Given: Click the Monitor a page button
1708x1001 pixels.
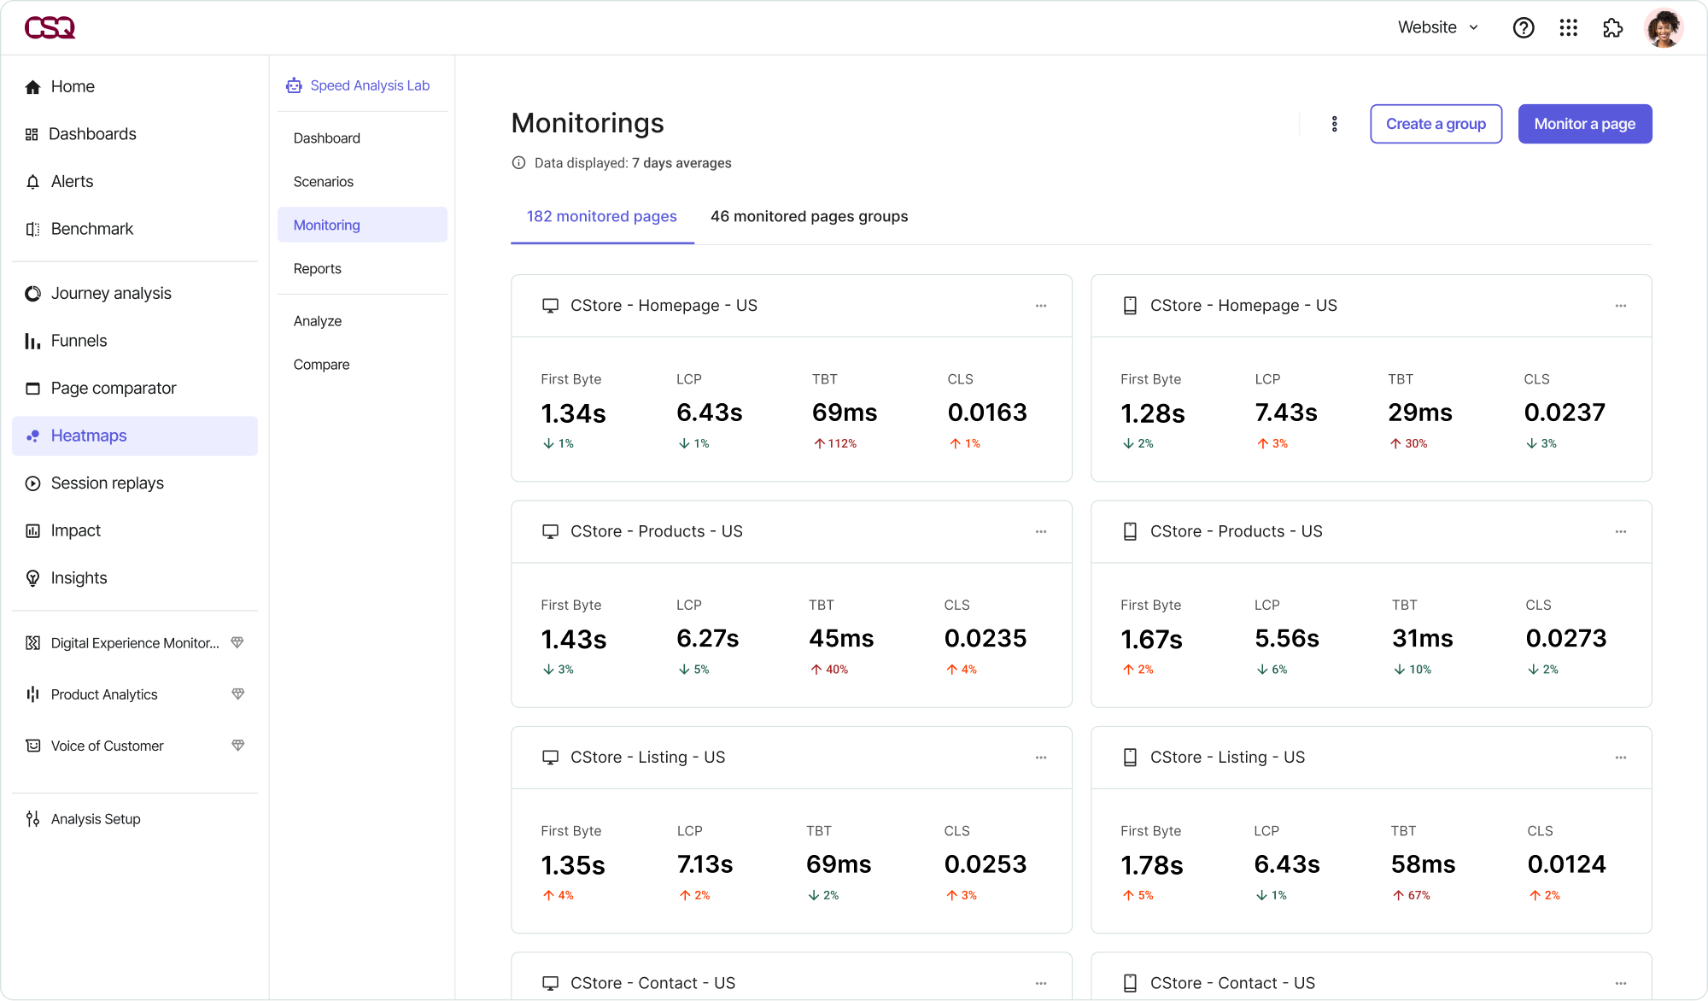Looking at the screenshot, I should (x=1584, y=124).
